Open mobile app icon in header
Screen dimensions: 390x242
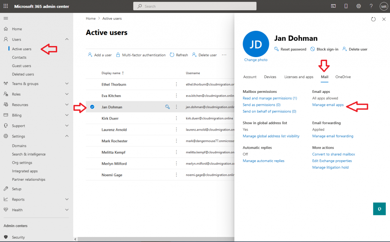point(346,6)
